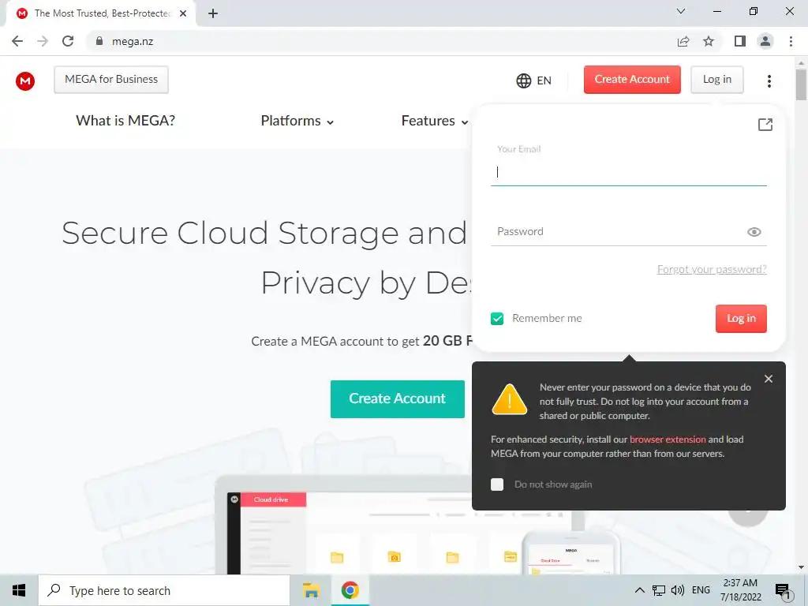Toggle the Chrome side panel icon
Image resolution: width=808 pixels, height=606 pixels.
[x=740, y=41]
